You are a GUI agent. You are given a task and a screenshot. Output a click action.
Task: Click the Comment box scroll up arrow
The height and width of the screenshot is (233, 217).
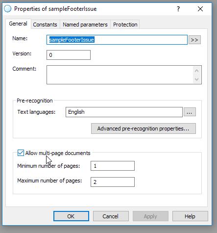(197, 71)
